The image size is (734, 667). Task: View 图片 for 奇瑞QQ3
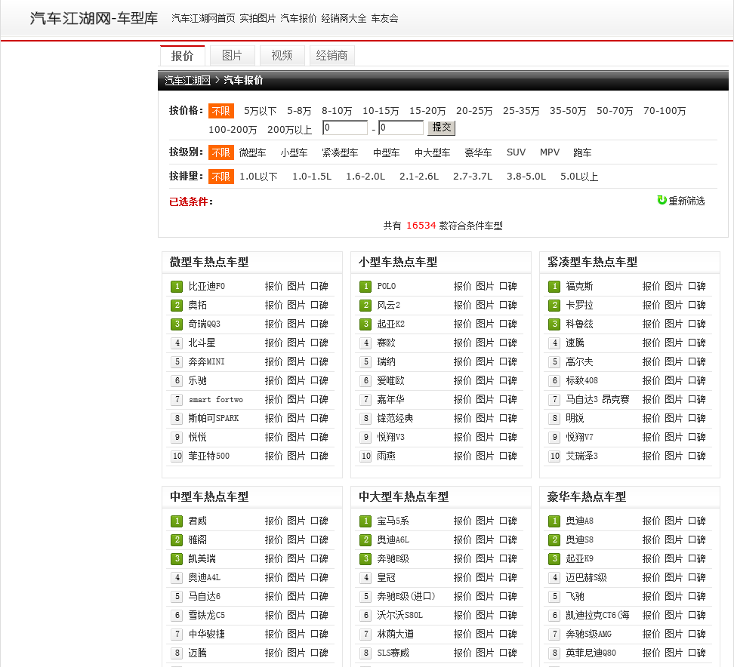click(296, 324)
